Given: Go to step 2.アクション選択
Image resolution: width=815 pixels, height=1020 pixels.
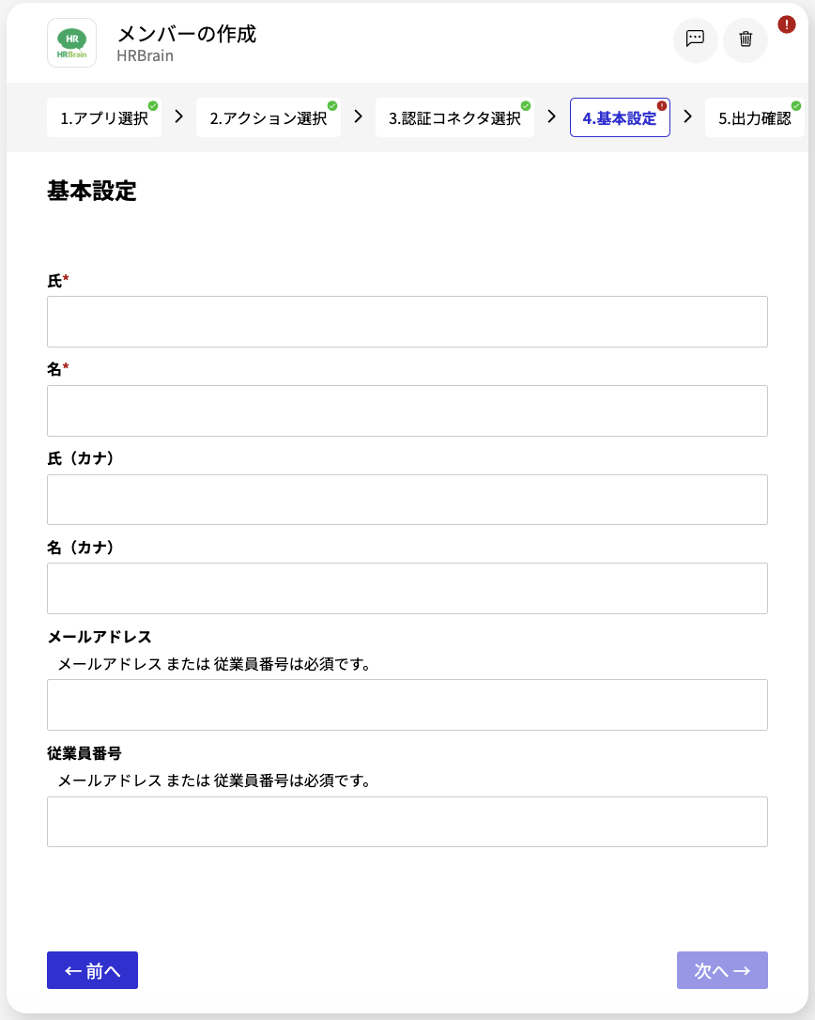Looking at the screenshot, I should [x=268, y=117].
